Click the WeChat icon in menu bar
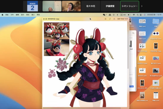Screen dimensions: 163x109 click(104, 15)
